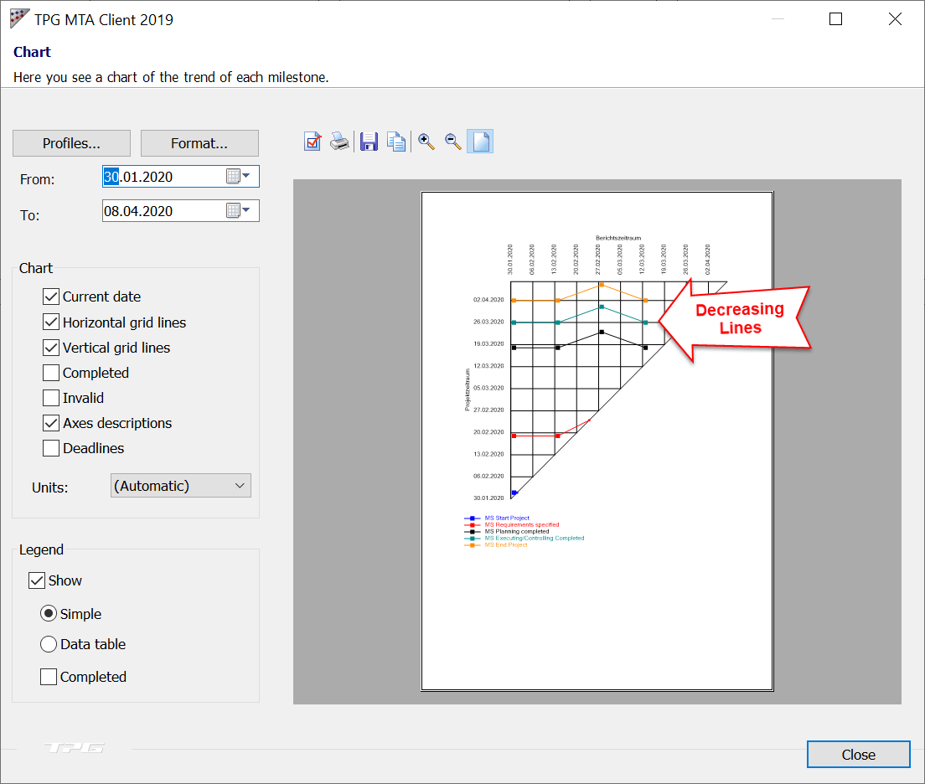Zoom out of the chart preview
Image resolution: width=925 pixels, height=784 pixels.
453,142
